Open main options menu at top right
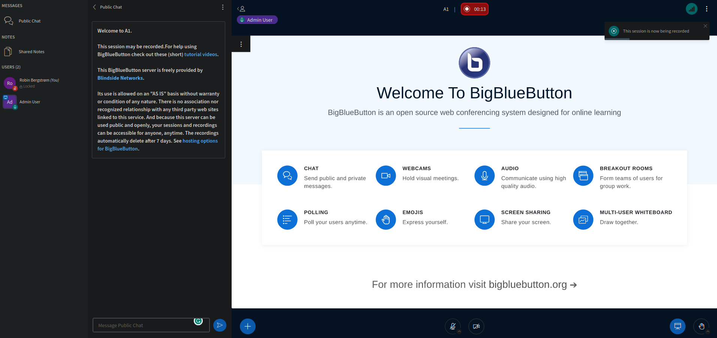Image resolution: width=717 pixels, height=338 pixels. point(707,9)
